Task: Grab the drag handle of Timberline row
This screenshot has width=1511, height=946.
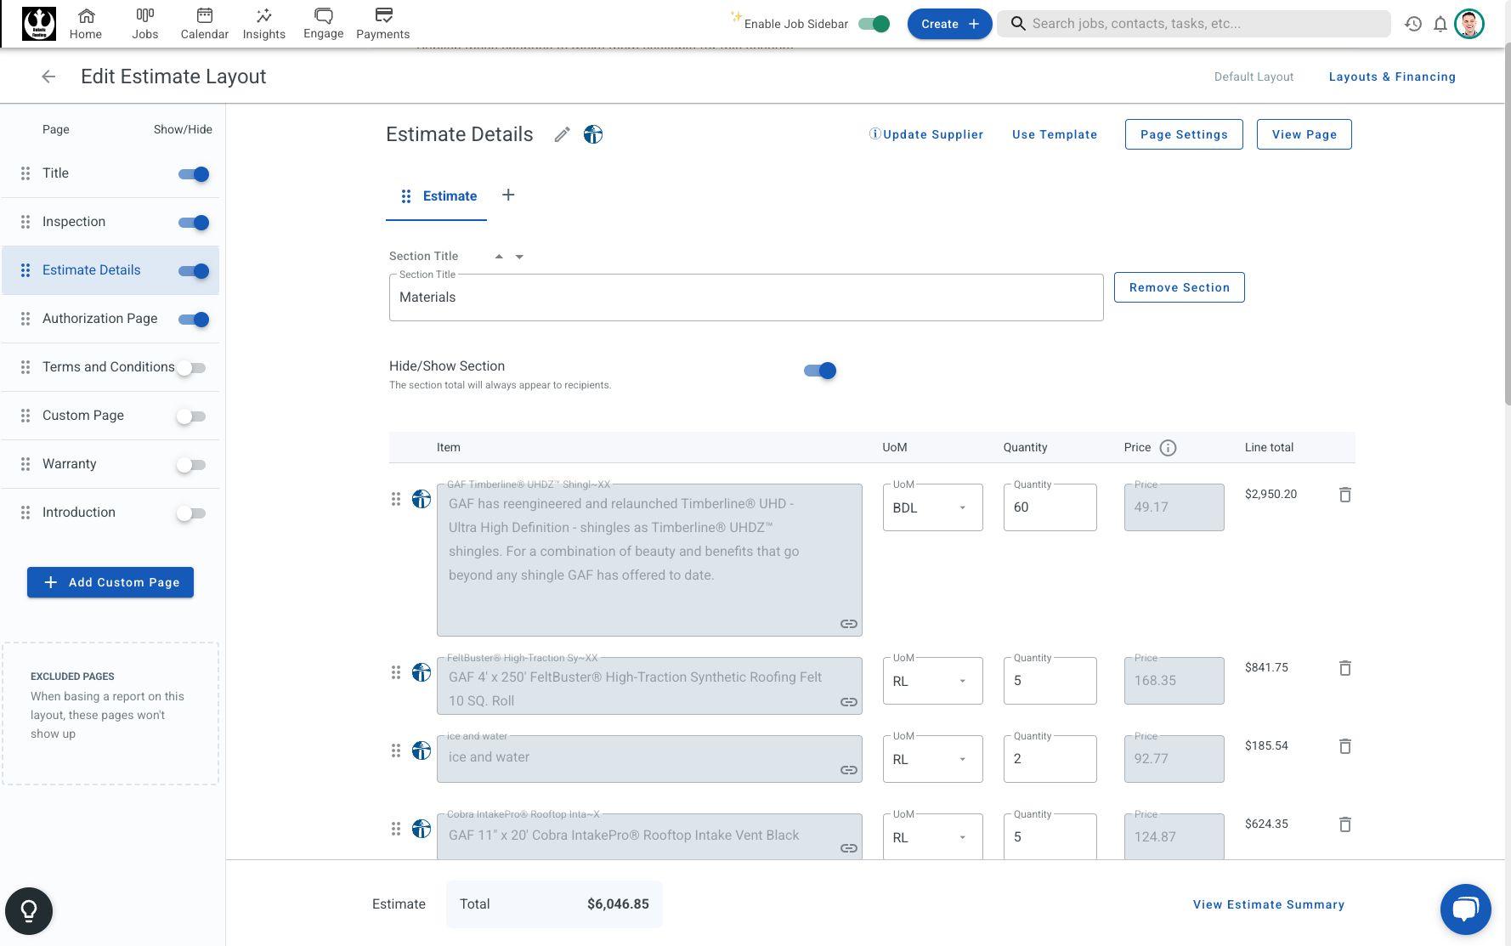Action: (x=396, y=499)
